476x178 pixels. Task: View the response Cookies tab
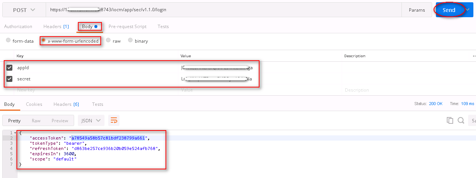pyautogui.click(x=34, y=104)
